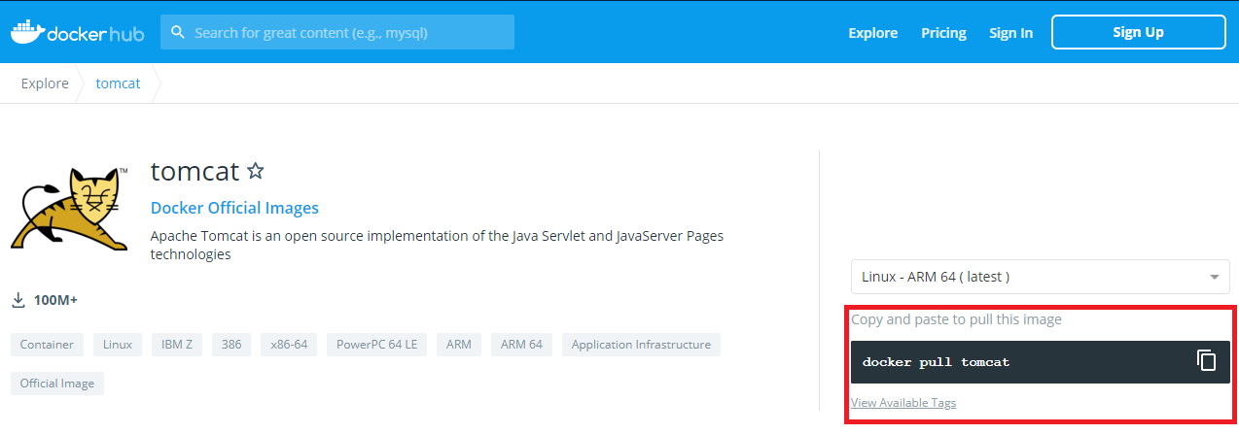This screenshot has height=434, width=1239.
Task: Select the Linux tag chip
Action: (x=118, y=345)
